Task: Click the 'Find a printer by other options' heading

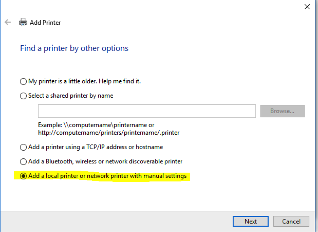Action: point(74,48)
